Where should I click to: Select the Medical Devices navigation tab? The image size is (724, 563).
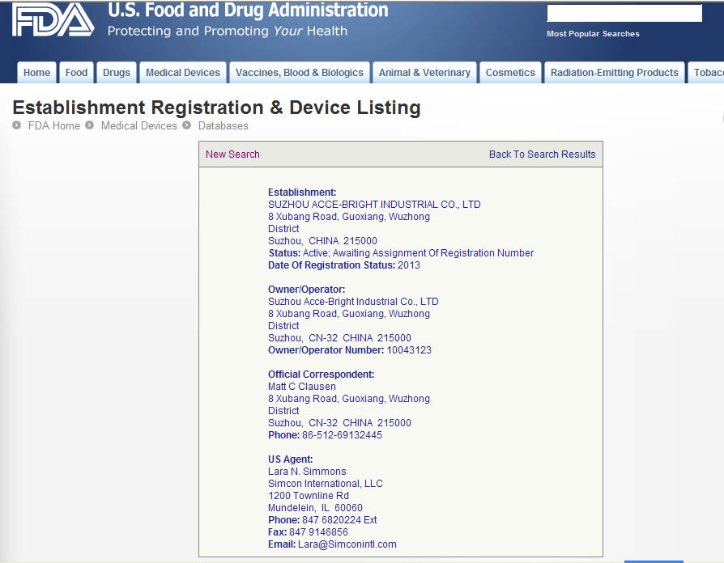(x=183, y=72)
